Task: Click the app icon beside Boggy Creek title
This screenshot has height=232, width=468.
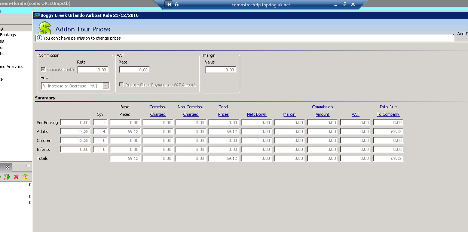Action: click(37, 15)
